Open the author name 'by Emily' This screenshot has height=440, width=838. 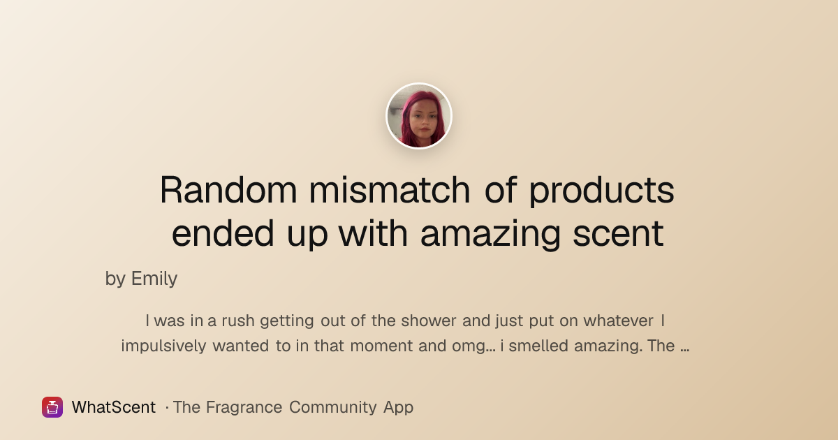coord(141,279)
